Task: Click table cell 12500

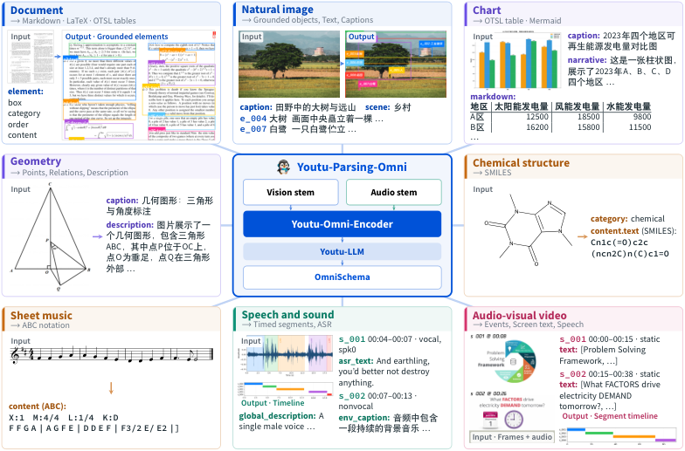Action: [x=536, y=117]
